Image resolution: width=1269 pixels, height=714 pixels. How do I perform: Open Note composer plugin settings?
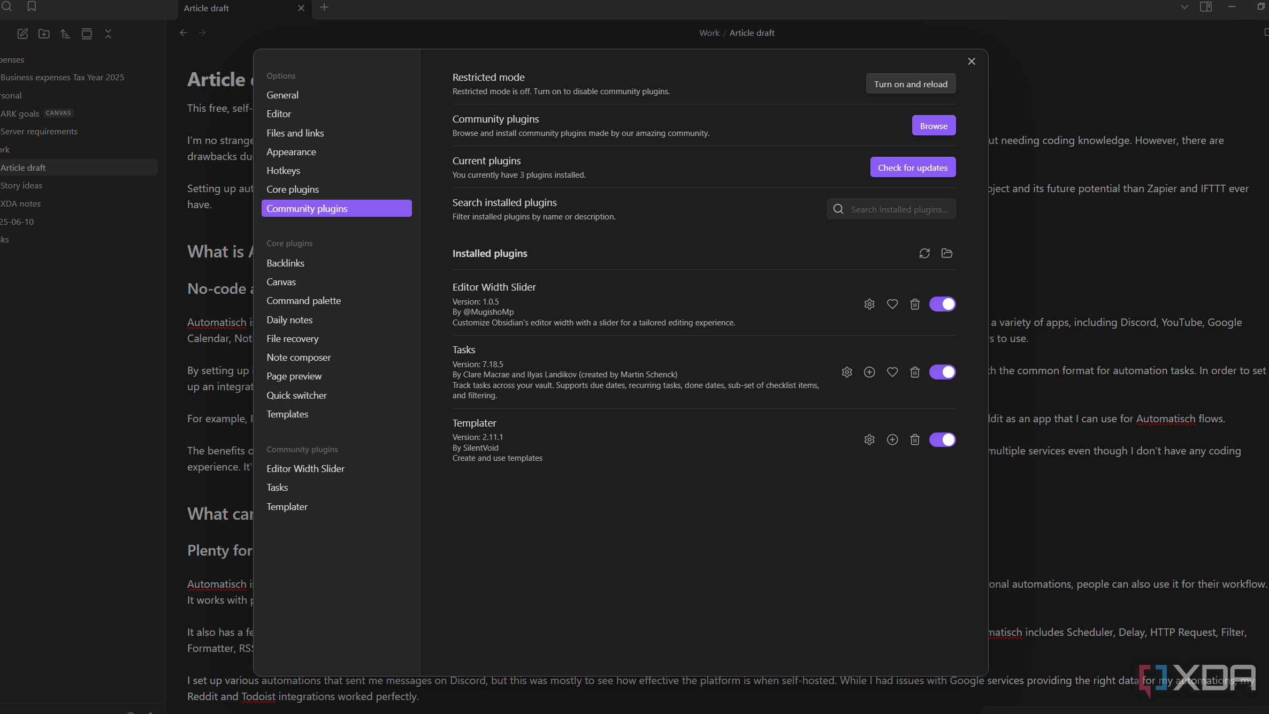337,358
